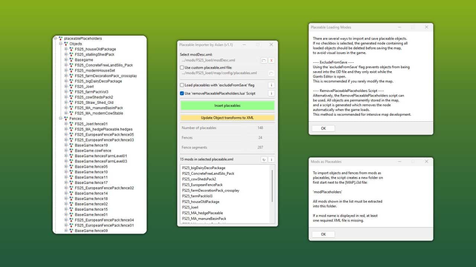Click the refresh icon beside the mods count
Screen dimensions: 476x267
tap(264, 159)
